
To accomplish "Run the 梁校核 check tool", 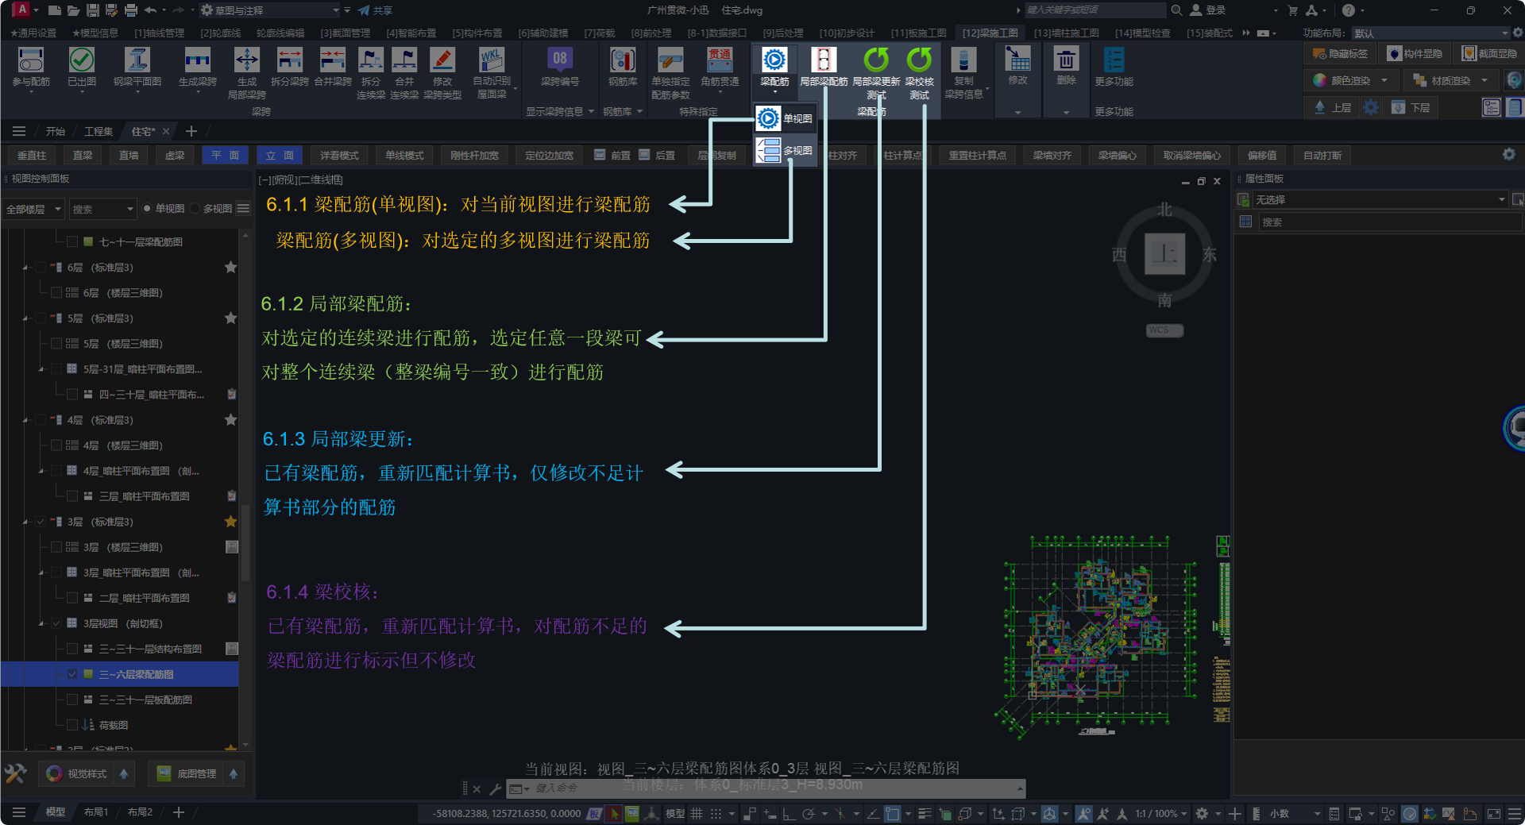I will point(919,61).
